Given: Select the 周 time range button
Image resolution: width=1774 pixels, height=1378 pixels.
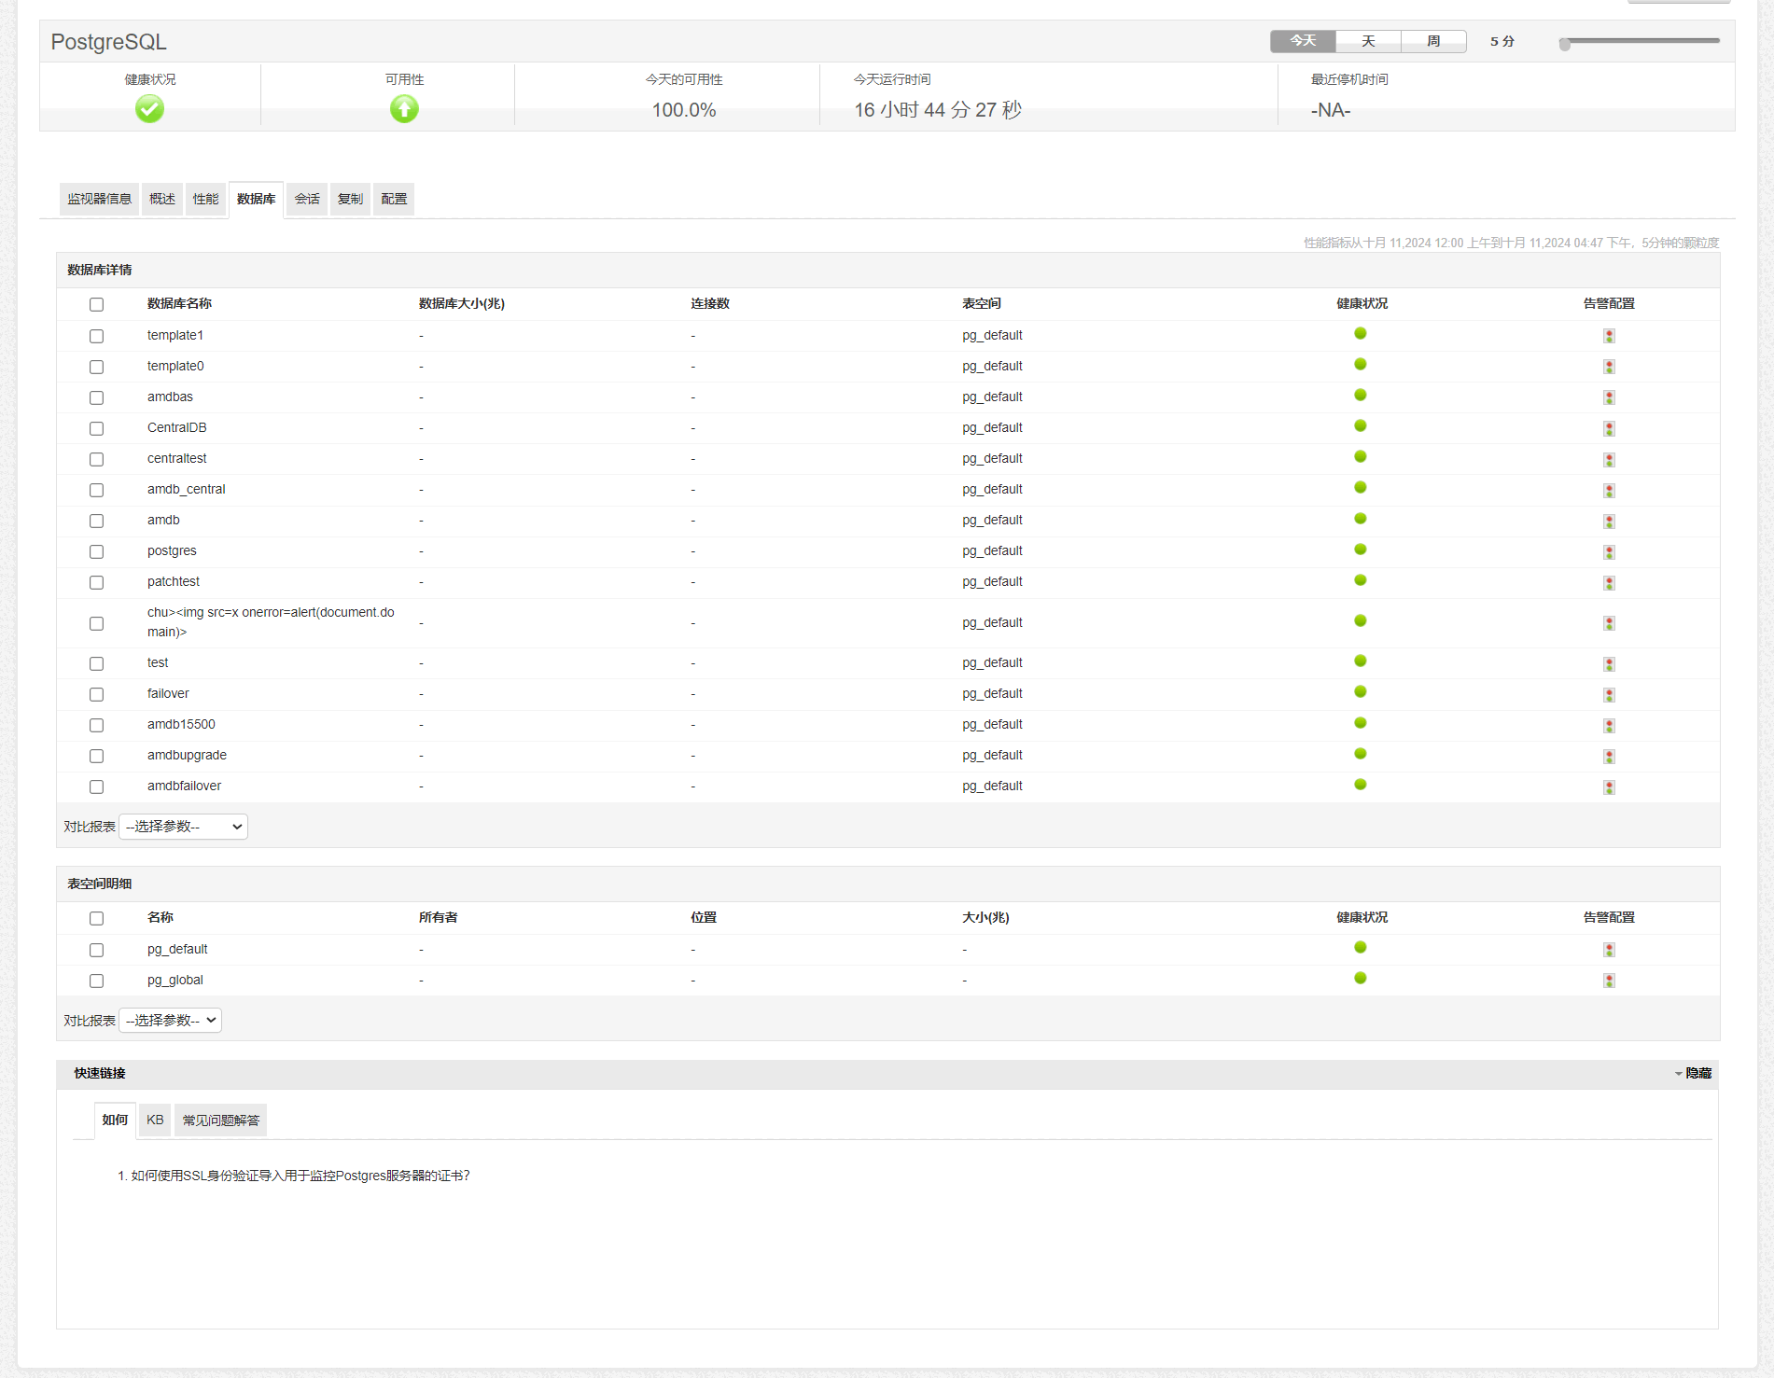Looking at the screenshot, I should (1433, 41).
